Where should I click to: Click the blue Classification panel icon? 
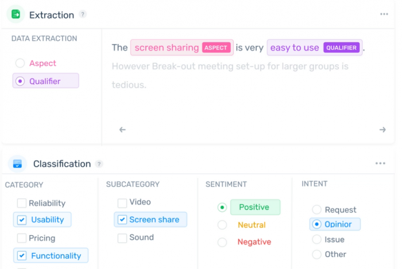17,163
